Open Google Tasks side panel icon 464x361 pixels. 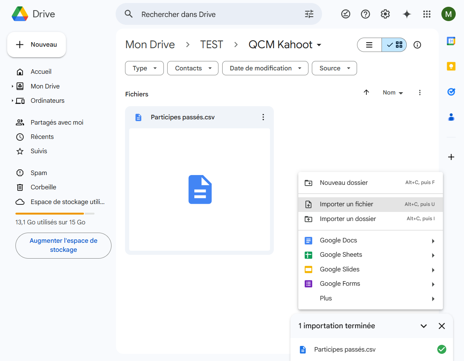pyautogui.click(x=451, y=91)
